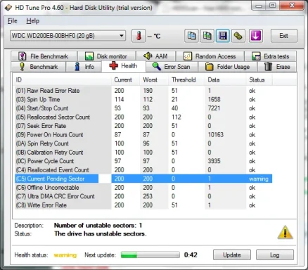Select the (C4) Reallocated Event Count row

(x=143, y=170)
